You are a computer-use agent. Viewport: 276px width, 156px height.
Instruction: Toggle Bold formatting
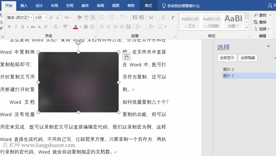(x=9, y=27)
